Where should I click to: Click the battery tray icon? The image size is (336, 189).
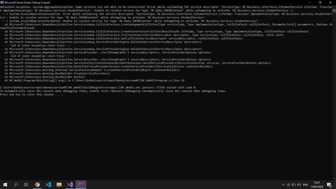pyautogui.click(x=294, y=185)
